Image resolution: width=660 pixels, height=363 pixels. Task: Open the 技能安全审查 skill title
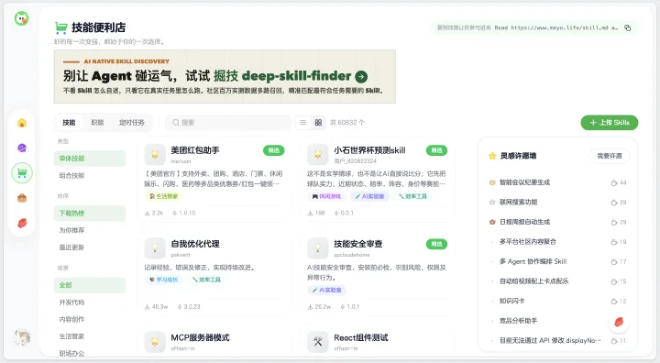(x=358, y=244)
